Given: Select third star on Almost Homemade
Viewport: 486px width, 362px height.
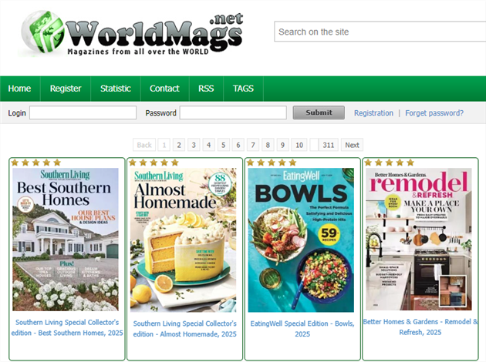Looking at the screenshot, I should [x=154, y=163].
